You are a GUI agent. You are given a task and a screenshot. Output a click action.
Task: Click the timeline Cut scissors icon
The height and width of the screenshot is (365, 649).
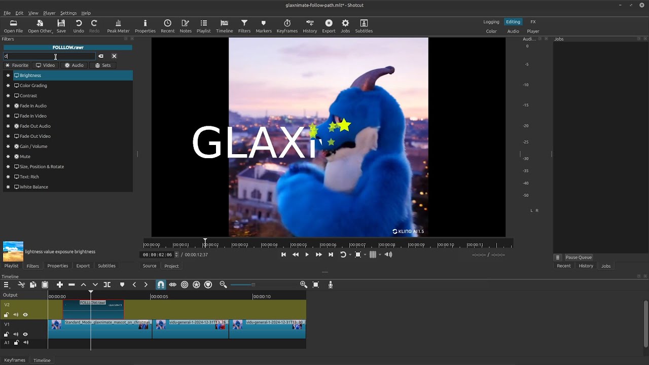point(21,285)
